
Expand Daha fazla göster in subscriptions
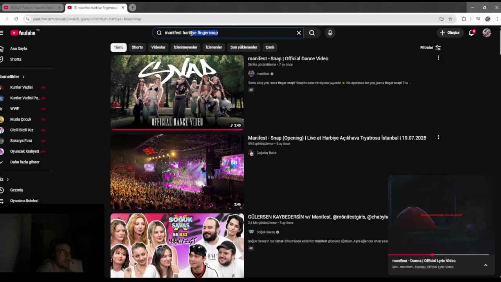coord(25,162)
